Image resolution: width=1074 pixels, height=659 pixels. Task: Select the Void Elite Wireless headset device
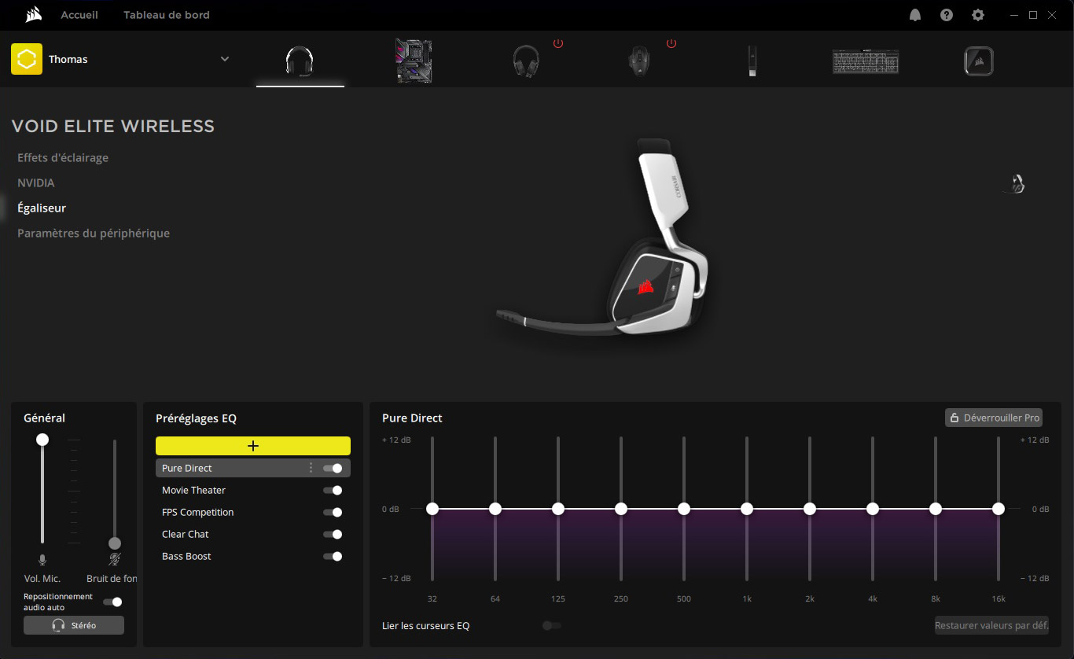pyautogui.click(x=300, y=61)
